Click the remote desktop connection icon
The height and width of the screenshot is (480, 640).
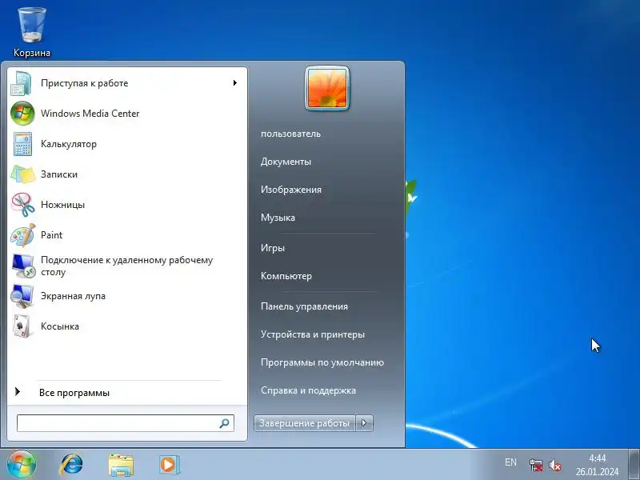pos(23,266)
